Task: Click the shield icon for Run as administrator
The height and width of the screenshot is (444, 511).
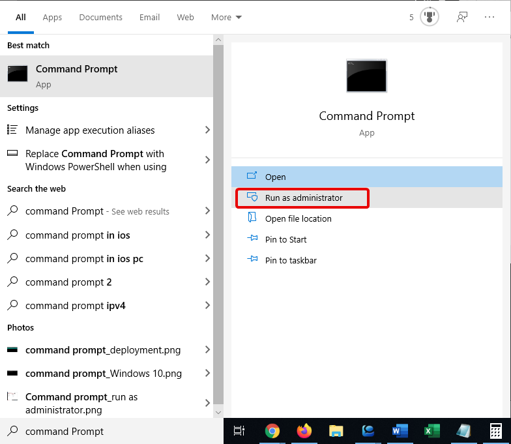Action: point(252,197)
